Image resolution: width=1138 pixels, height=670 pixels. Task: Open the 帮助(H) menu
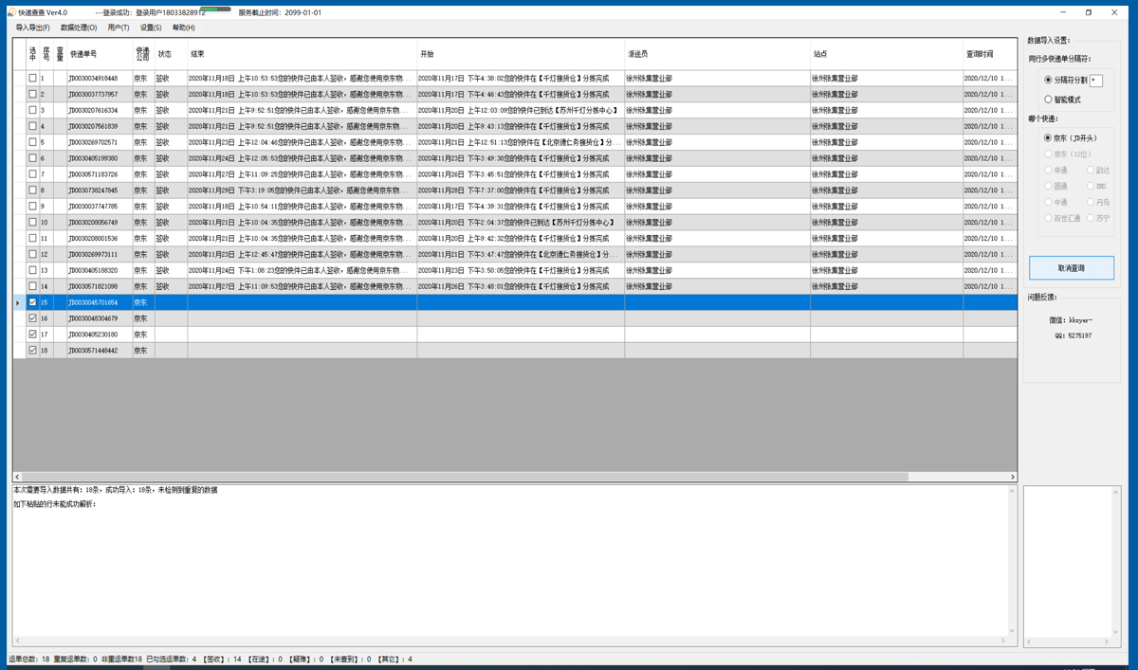pyautogui.click(x=184, y=27)
